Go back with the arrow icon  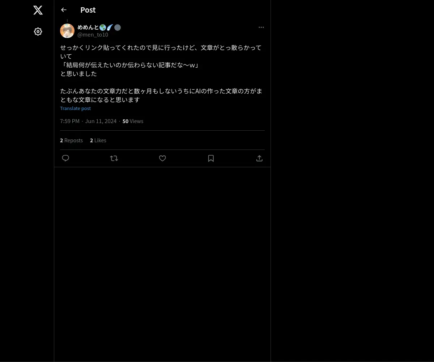64,10
